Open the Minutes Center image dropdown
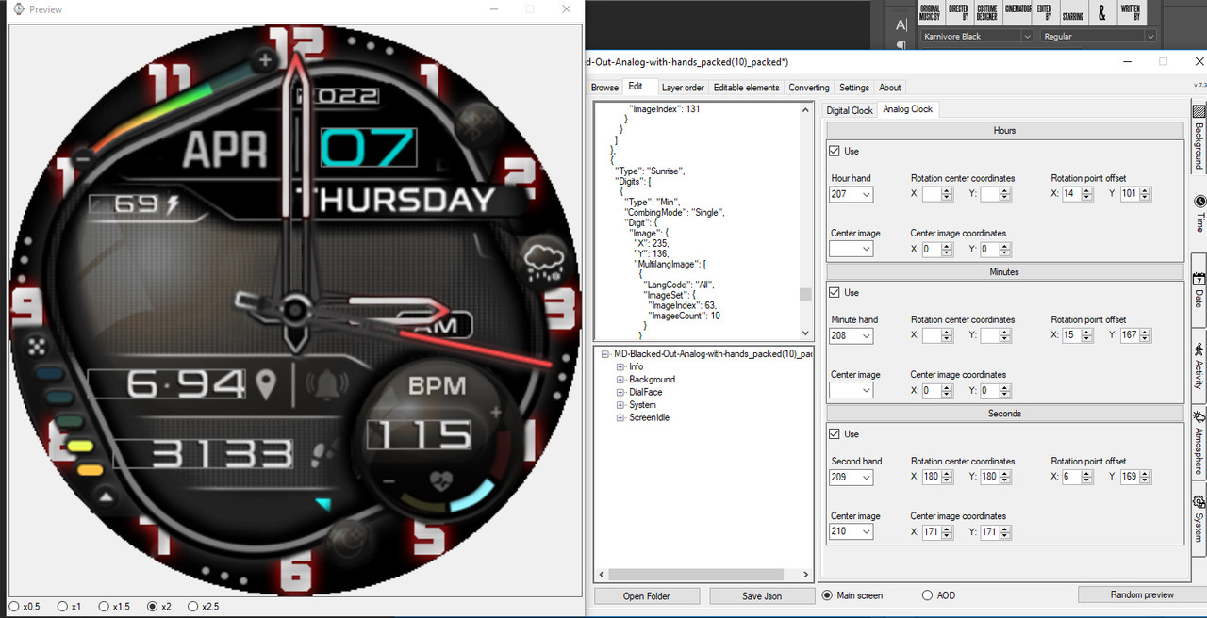Image resolution: width=1207 pixels, height=618 pixels. pos(852,390)
